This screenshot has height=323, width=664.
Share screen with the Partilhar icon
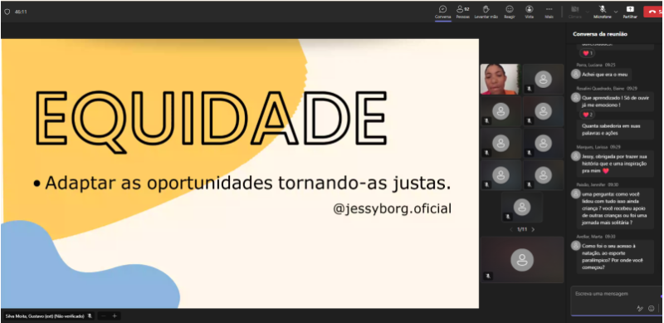click(630, 12)
